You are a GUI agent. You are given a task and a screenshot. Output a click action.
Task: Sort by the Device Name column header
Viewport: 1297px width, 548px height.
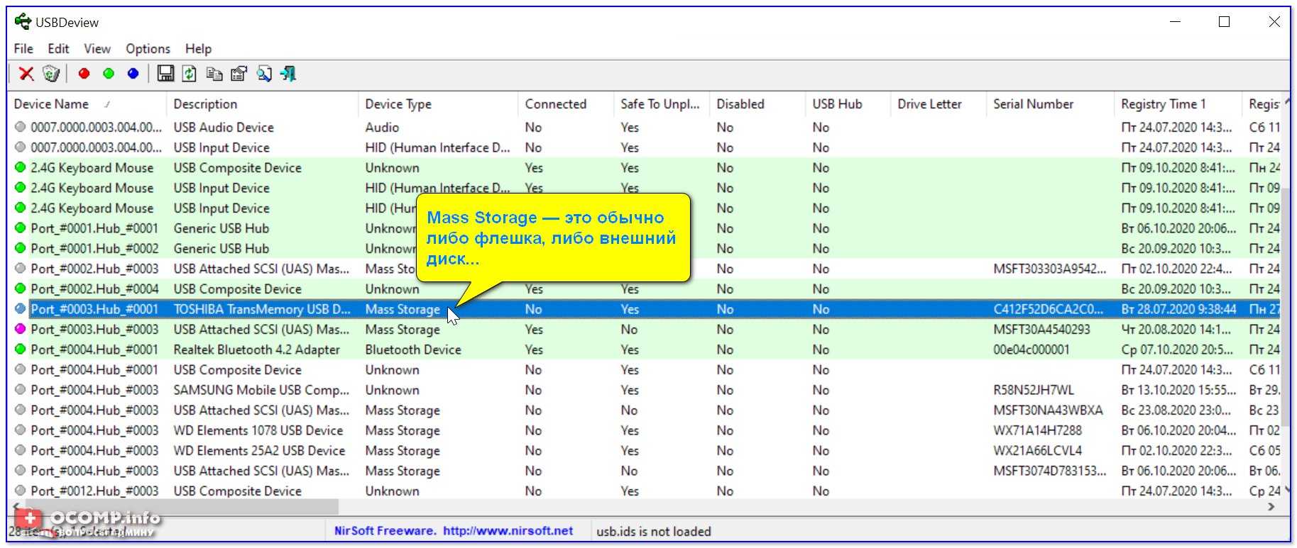[52, 104]
